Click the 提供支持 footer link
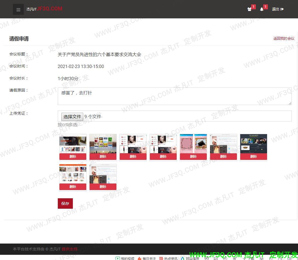Image resolution: width=298 pixels, height=260 pixels. pos(70,249)
